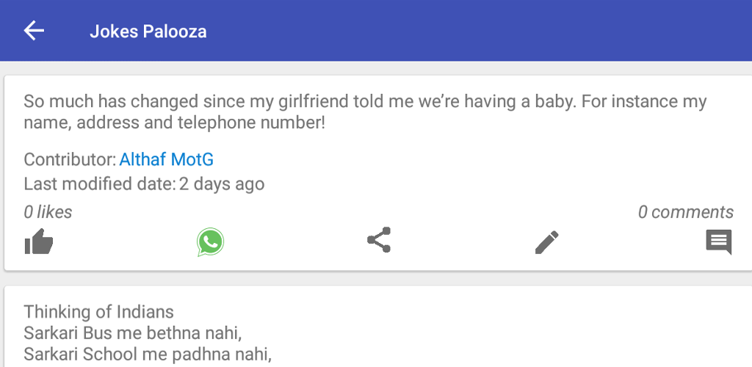Tap the Last modified date label

(100, 184)
